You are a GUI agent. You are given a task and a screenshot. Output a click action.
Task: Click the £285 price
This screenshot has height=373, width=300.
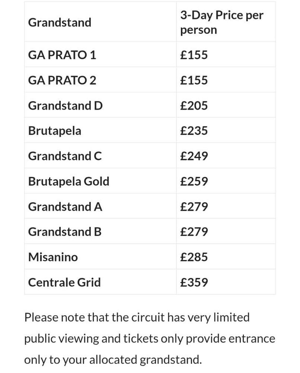[x=194, y=257]
